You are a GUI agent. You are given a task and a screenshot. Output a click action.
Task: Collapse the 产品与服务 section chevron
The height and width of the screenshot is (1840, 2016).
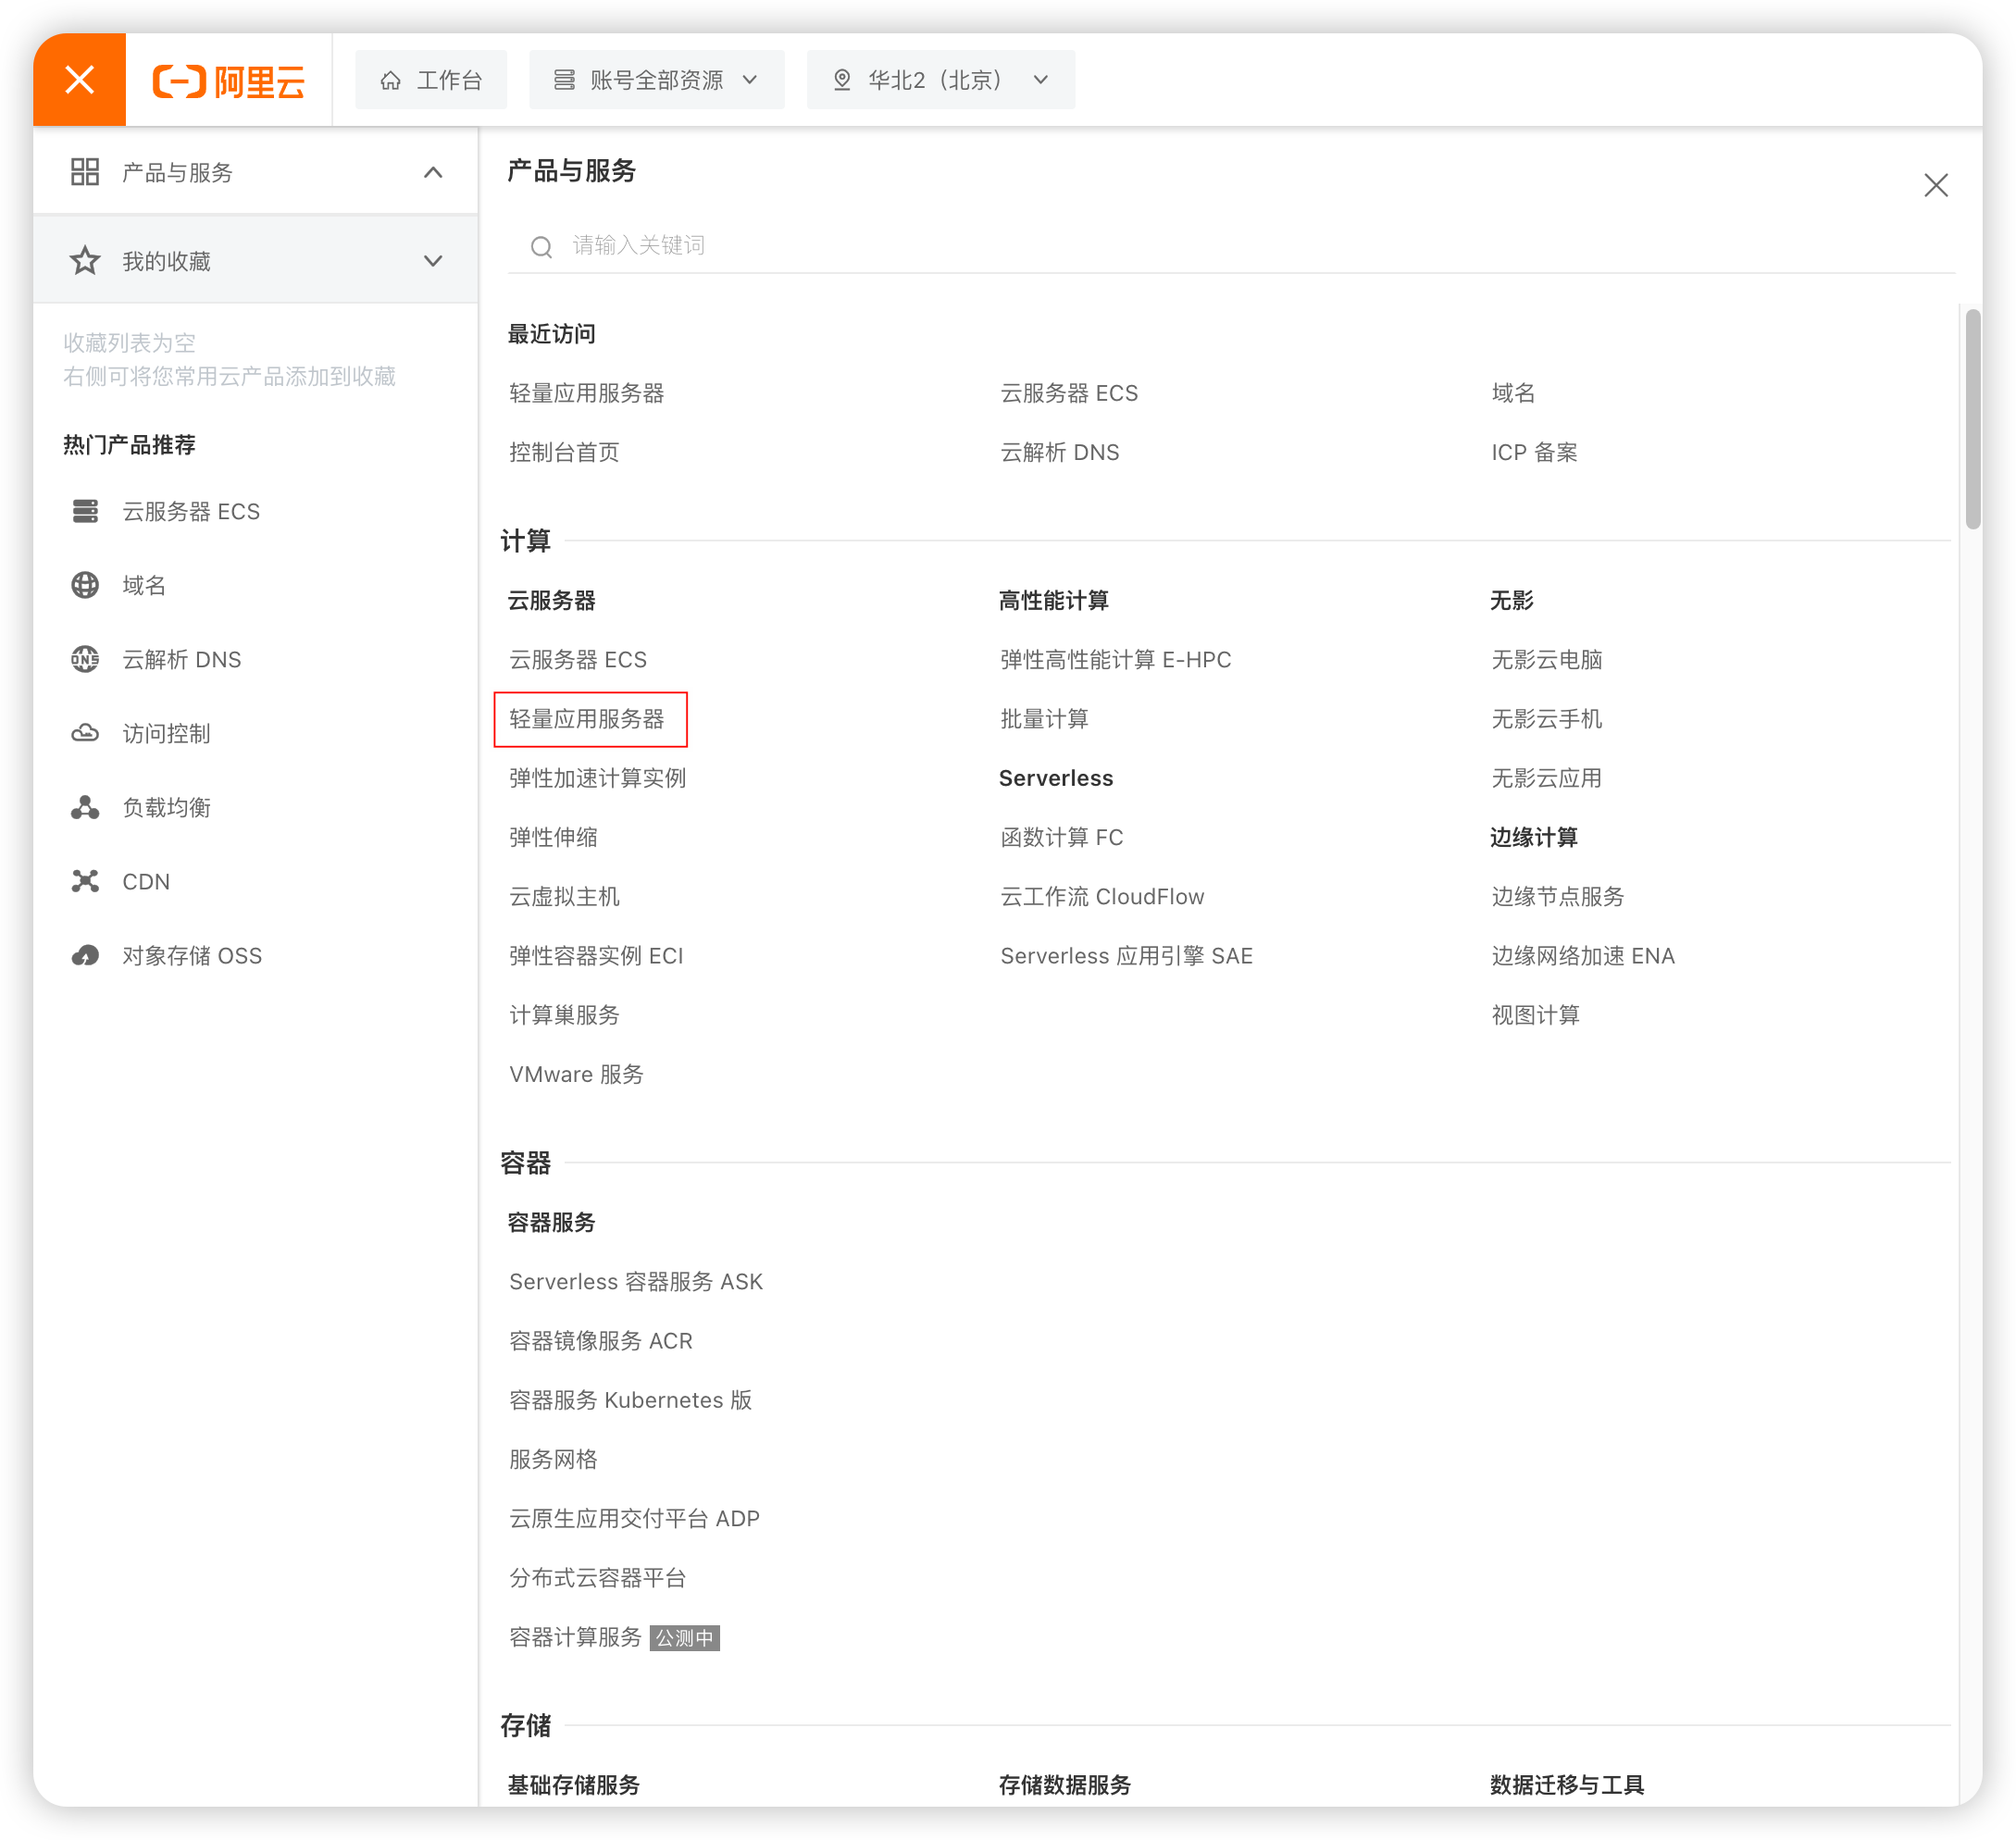(x=433, y=173)
